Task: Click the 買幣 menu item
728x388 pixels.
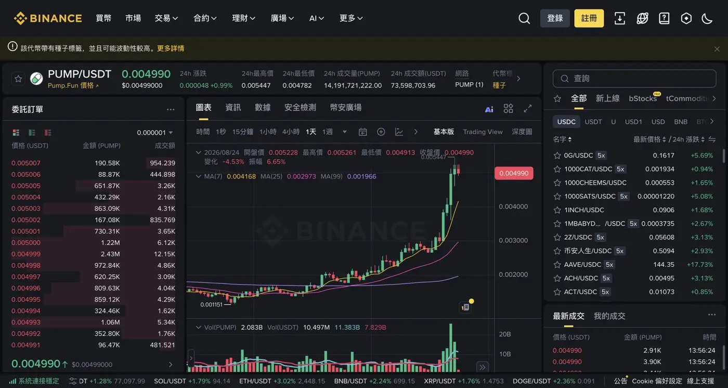Action: [x=103, y=18]
